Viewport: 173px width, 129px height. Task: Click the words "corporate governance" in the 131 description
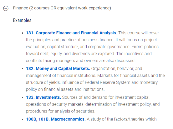(109, 47)
